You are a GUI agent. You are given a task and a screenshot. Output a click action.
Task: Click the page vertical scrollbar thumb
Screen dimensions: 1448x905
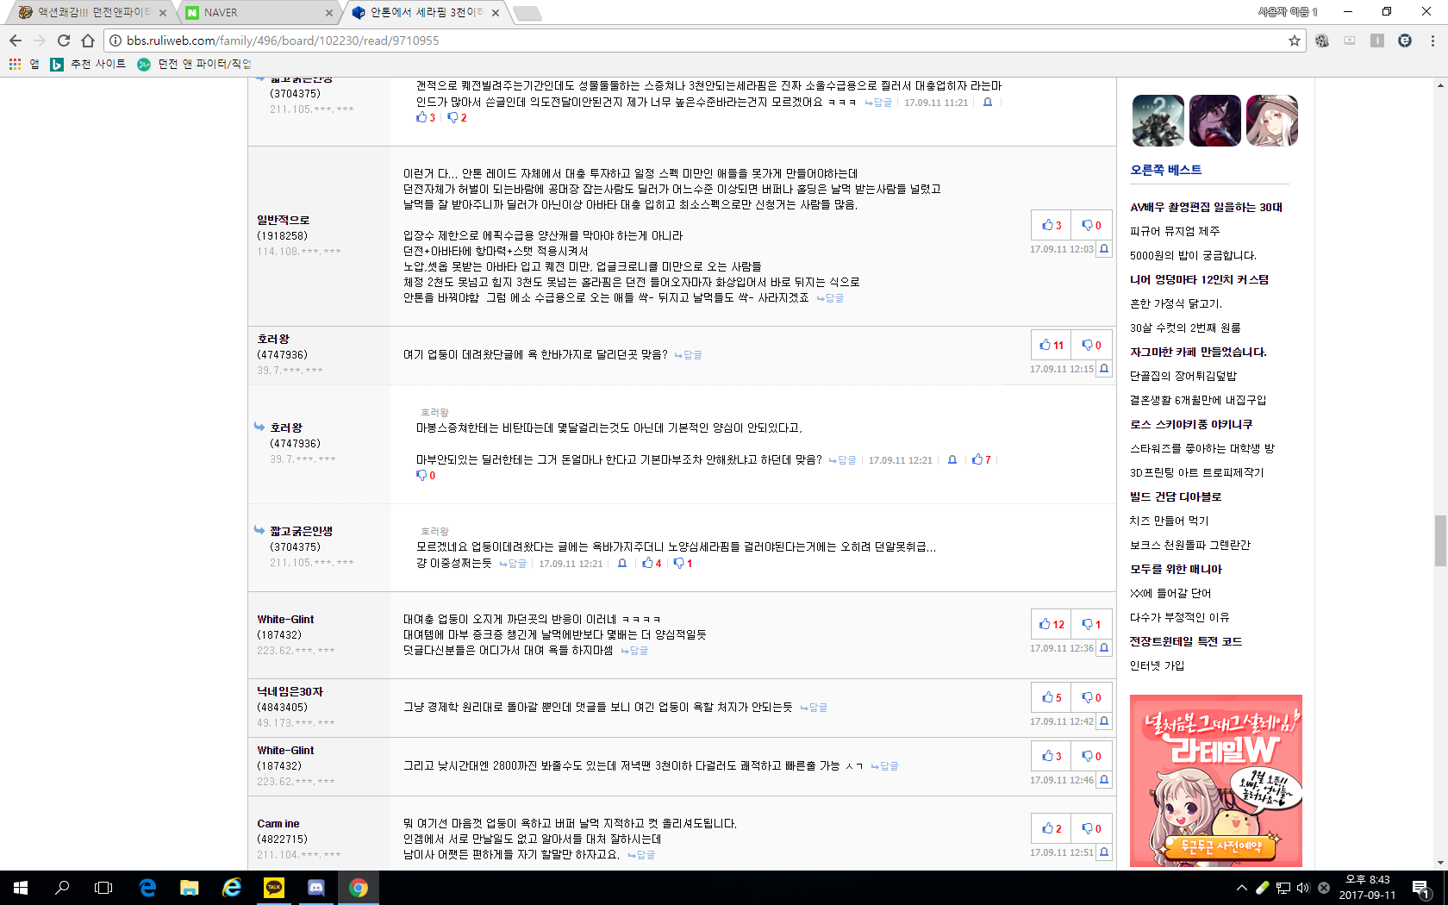click(x=1440, y=540)
